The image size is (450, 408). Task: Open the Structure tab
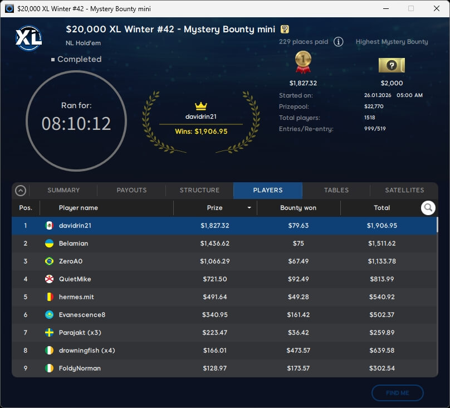[x=199, y=190]
